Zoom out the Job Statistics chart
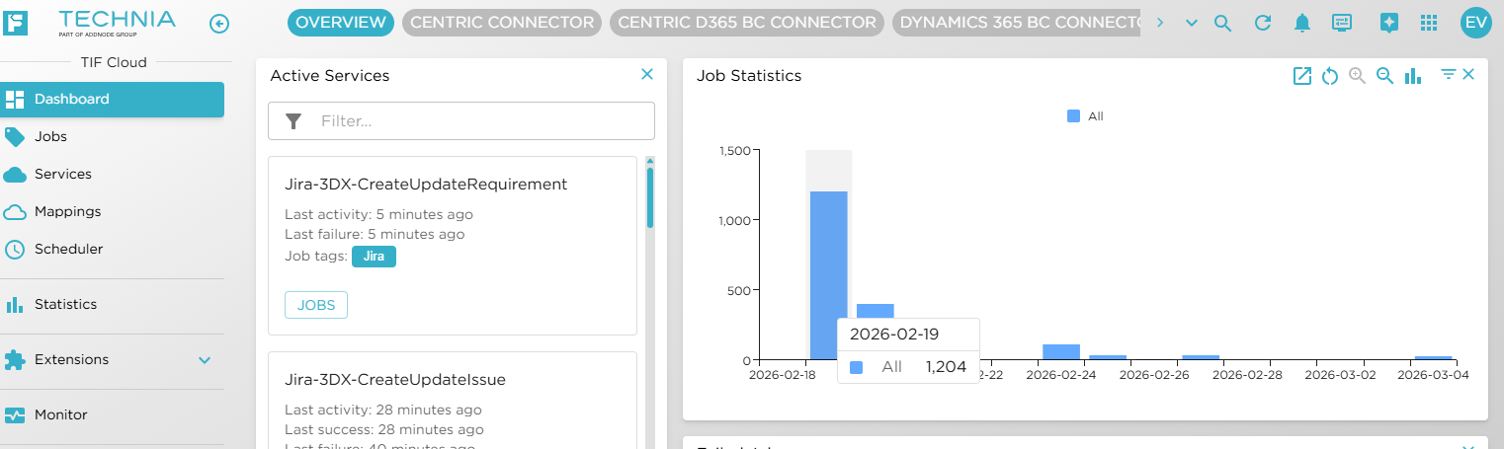The width and height of the screenshot is (1504, 449). point(1384,75)
